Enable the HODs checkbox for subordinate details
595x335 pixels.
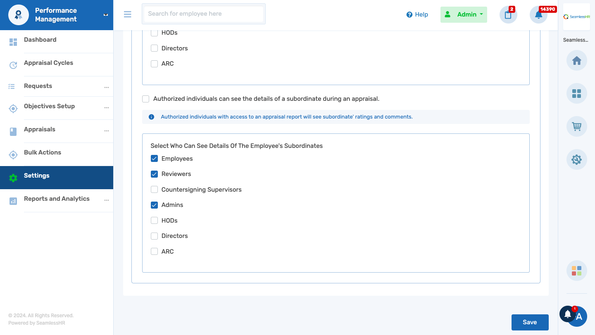(x=154, y=220)
